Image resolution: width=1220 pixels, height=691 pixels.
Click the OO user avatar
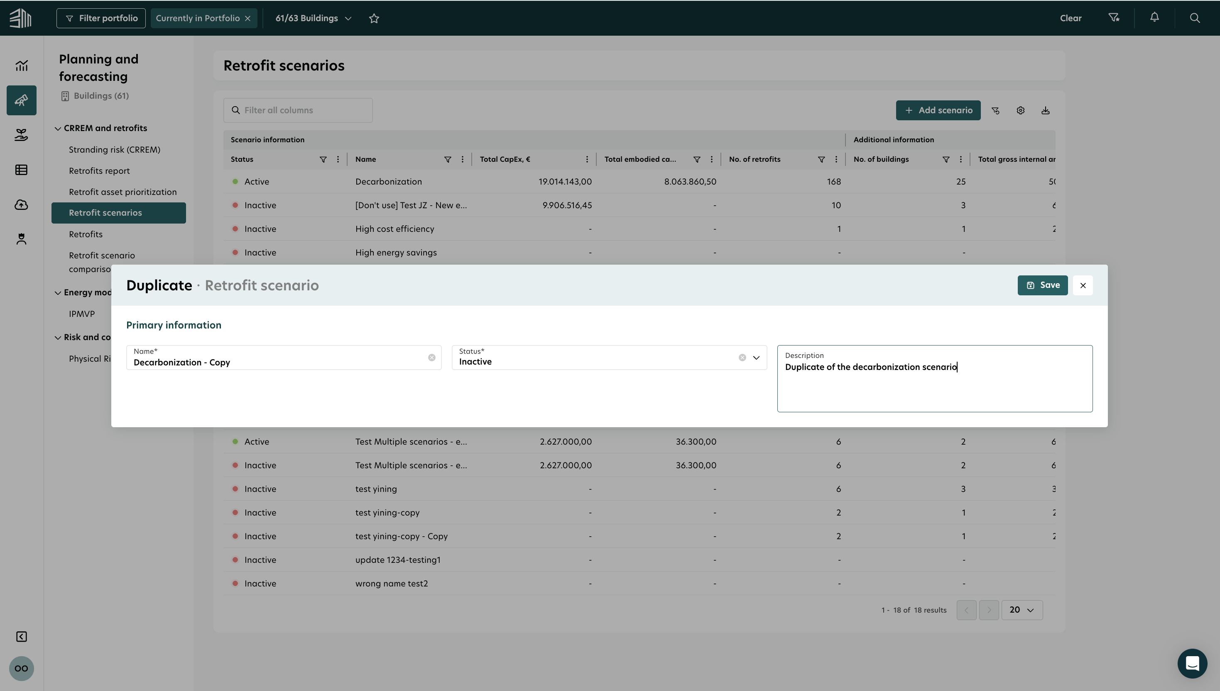(21, 668)
